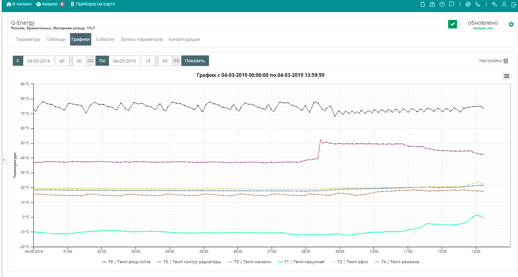The height and width of the screenshot is (277, 518).
Task: Open the События tab
Action: tap(105, 39)
